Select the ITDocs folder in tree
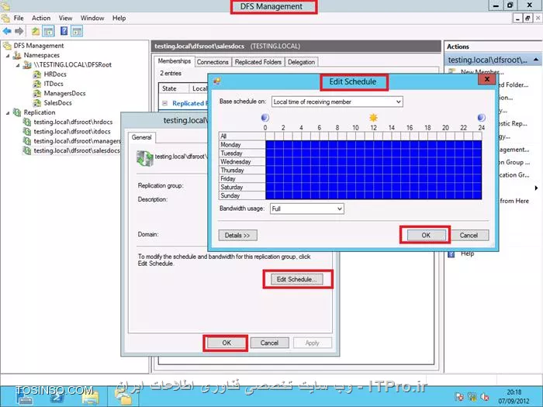Image resolution: width=543 pixels, height=407 pixels. [x=54, y=84]
